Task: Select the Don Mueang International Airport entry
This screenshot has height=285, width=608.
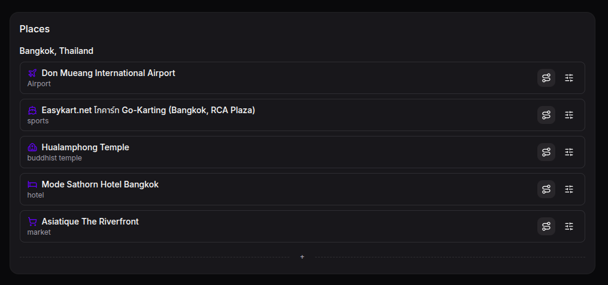Action: pos(302,78)
